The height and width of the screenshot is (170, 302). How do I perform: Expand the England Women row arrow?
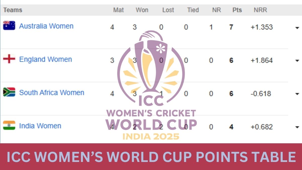(x=297, y=61)
